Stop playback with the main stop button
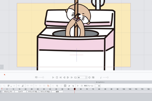 57,78
